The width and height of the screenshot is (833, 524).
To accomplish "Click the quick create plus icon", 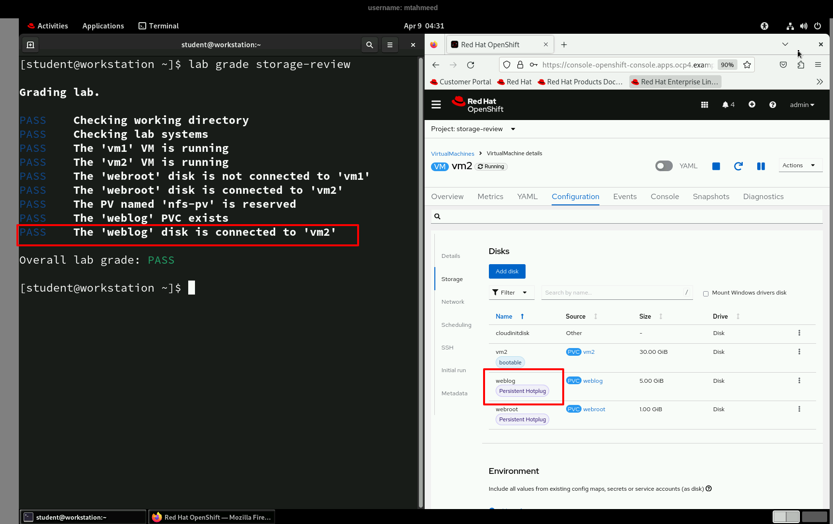I will click(x=752, y=105).
